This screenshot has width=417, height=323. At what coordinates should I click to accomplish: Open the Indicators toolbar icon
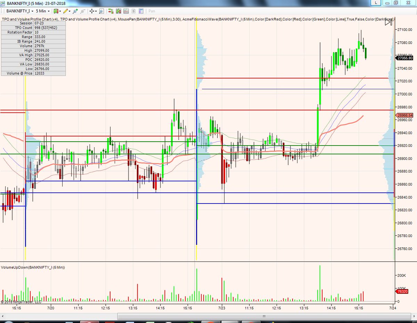pyautogui.click(x=118, y=11)
